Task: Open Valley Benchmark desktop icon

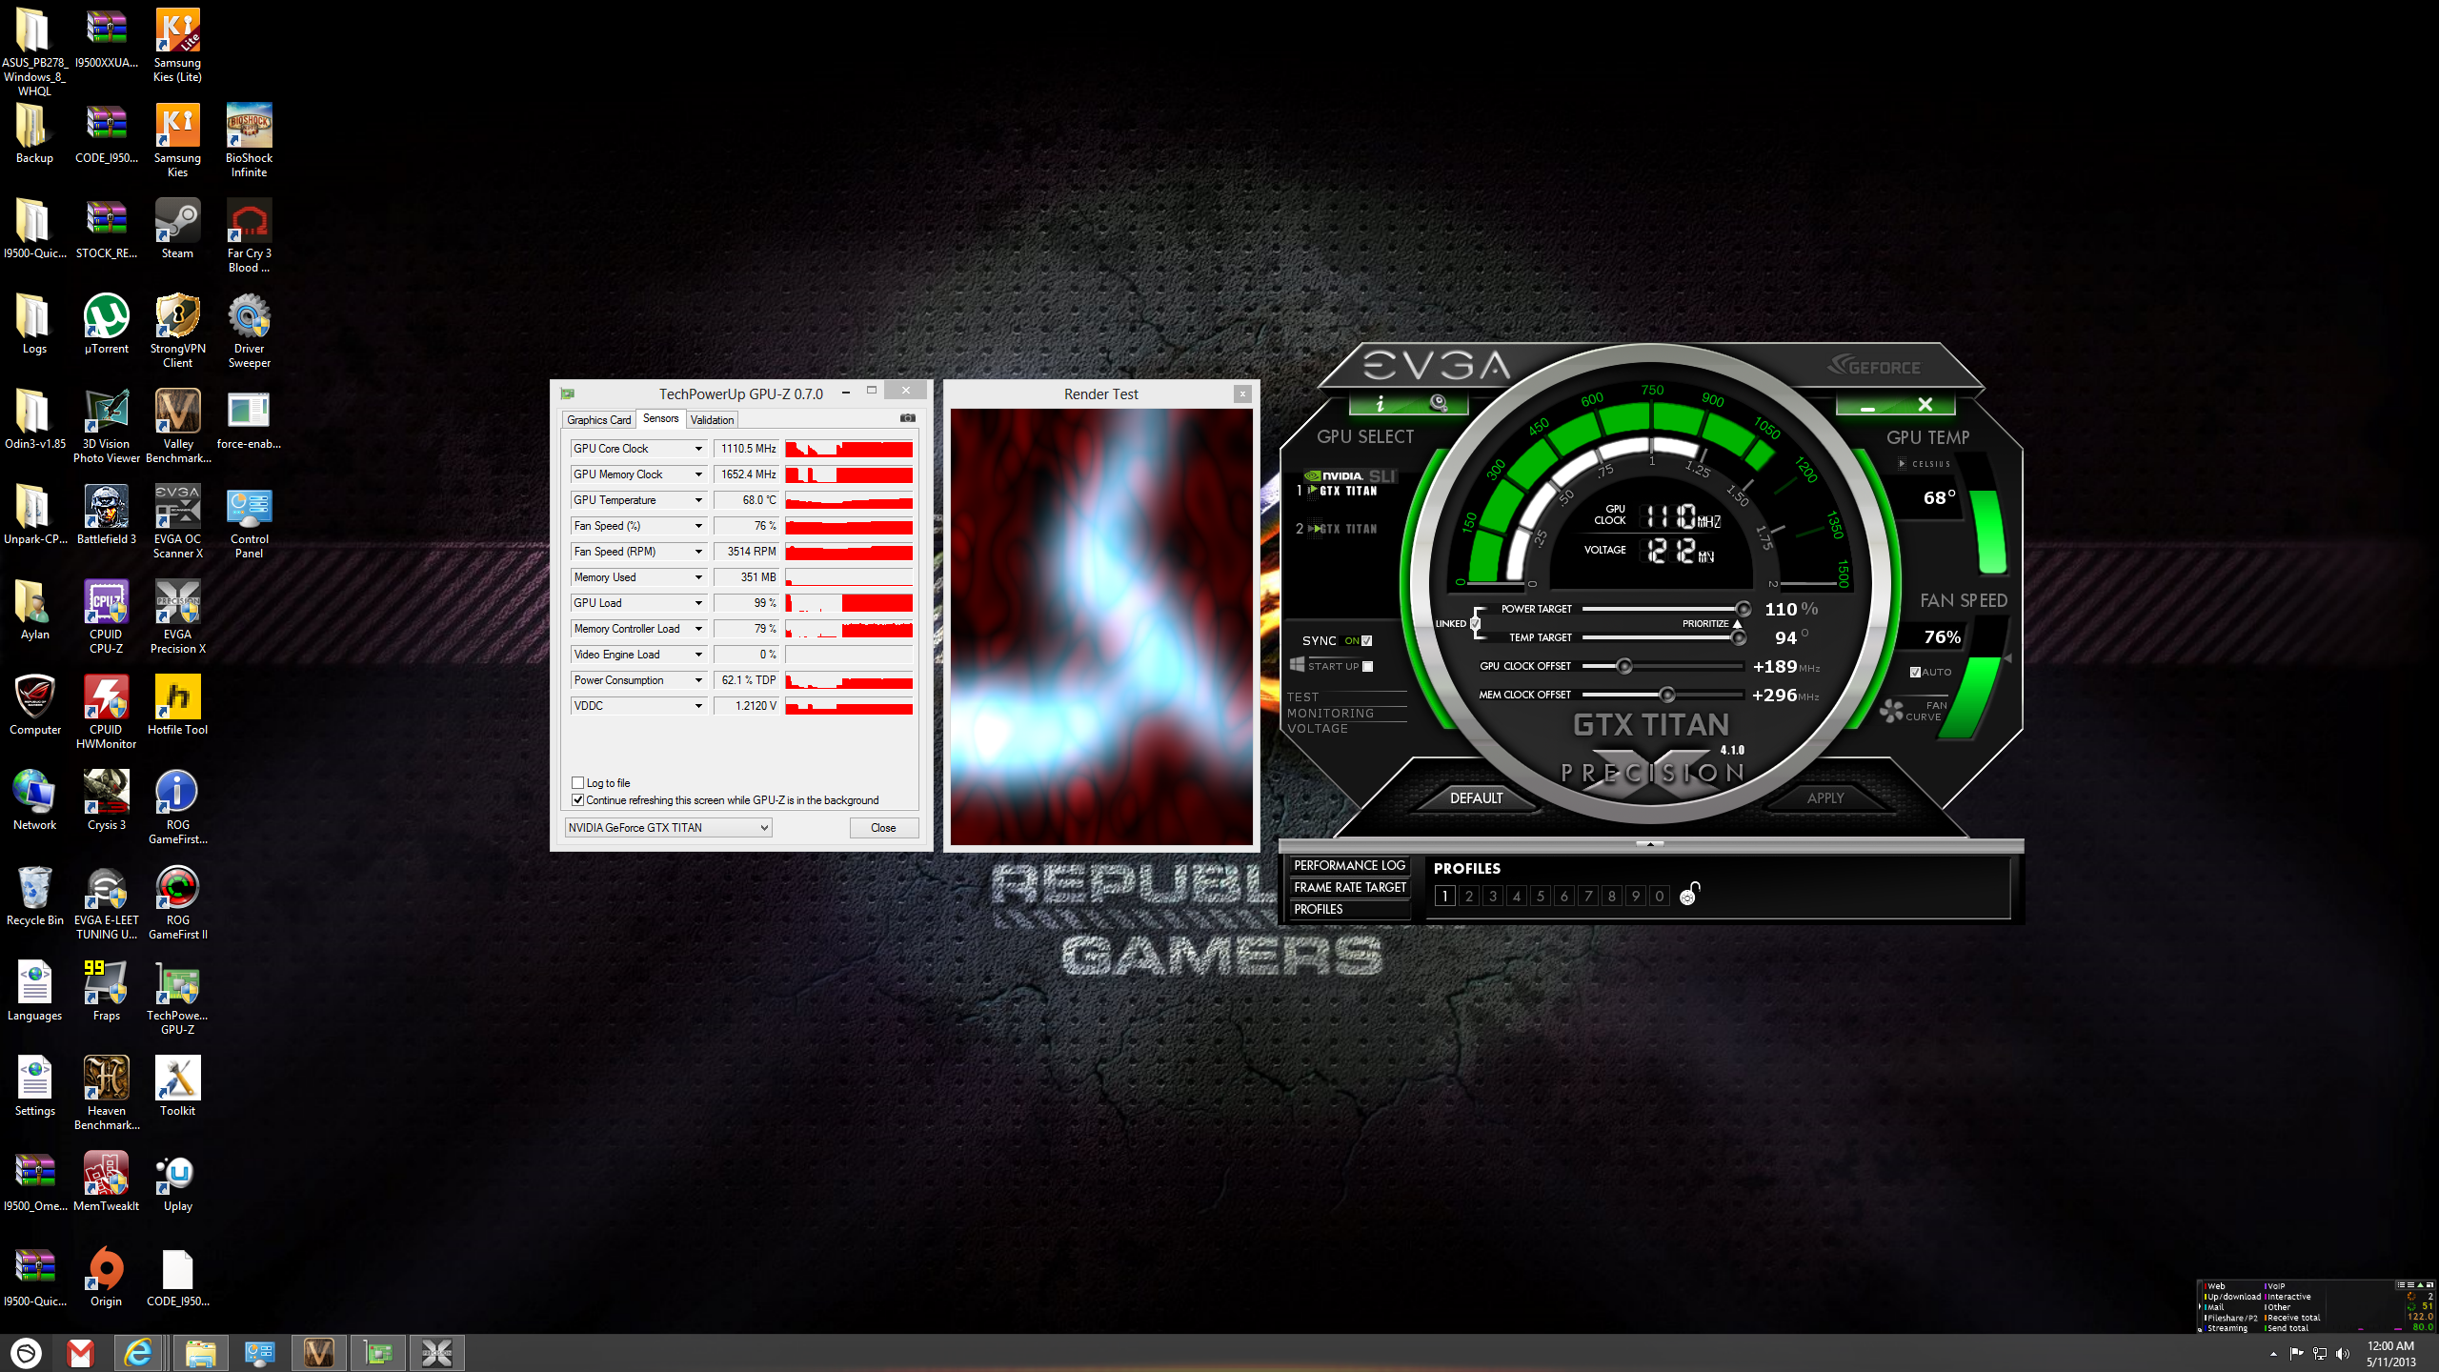Action: [177, 427]
